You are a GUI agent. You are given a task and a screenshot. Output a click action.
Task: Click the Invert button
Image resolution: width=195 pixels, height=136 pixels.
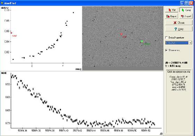(186, 16)
